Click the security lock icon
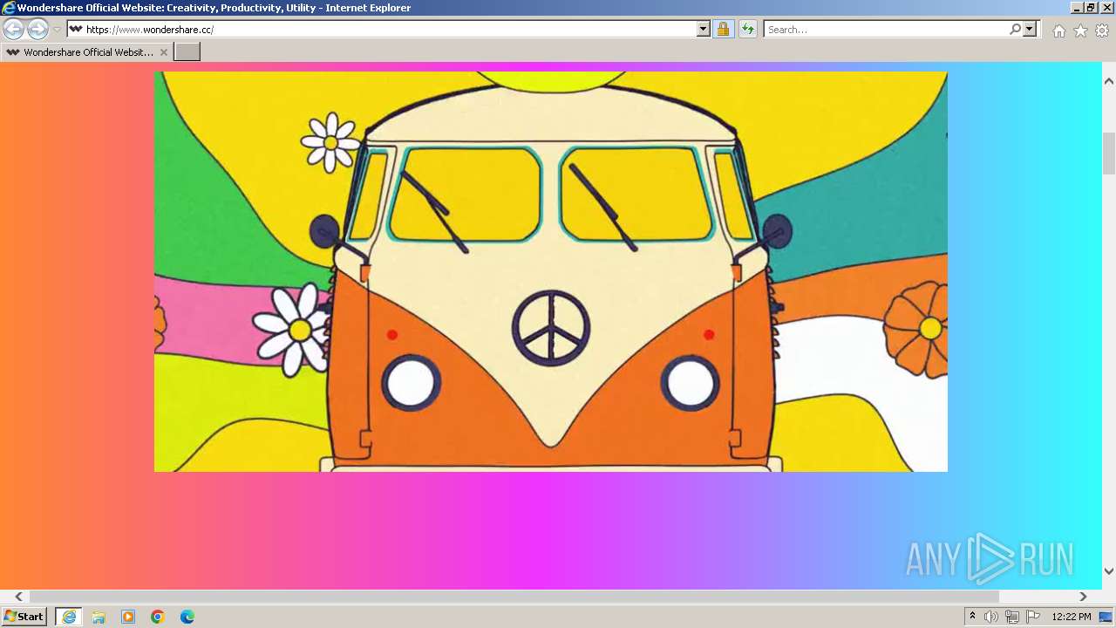Viewport: 1116px width, 628px height. coord(723,30)
